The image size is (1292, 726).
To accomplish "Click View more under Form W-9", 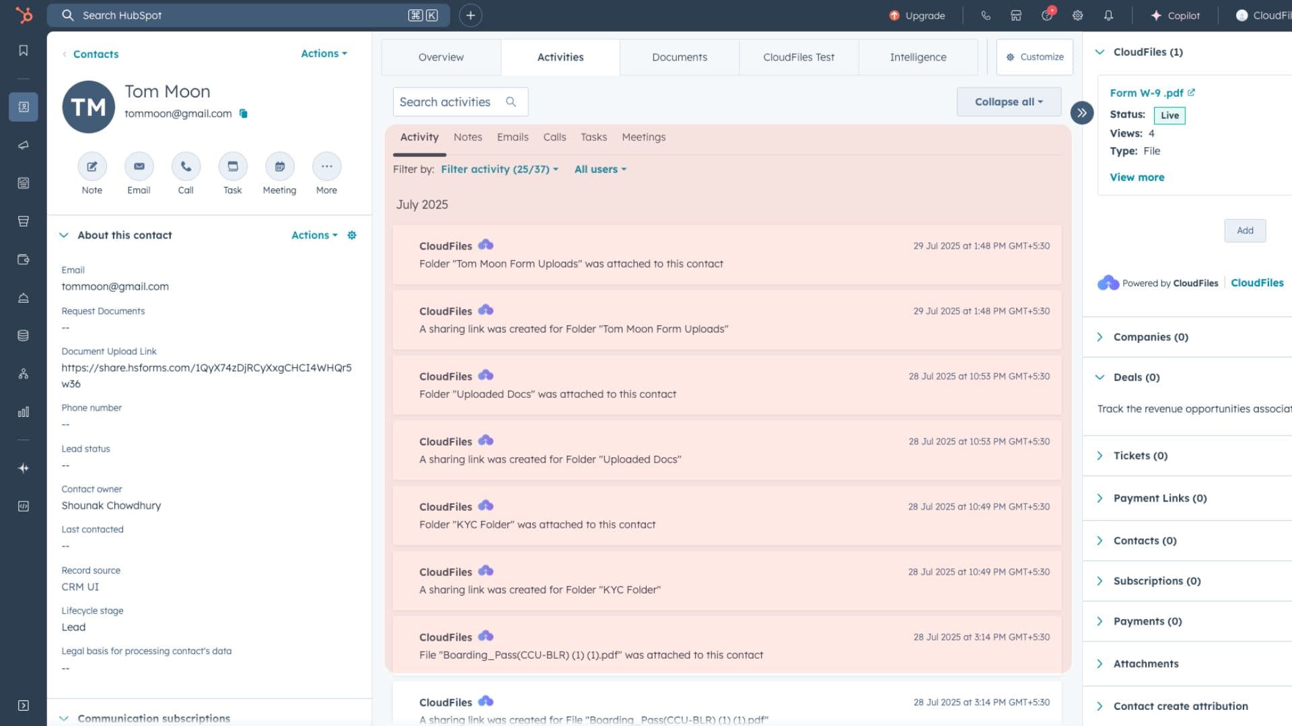I will (x=1137, y=177).
